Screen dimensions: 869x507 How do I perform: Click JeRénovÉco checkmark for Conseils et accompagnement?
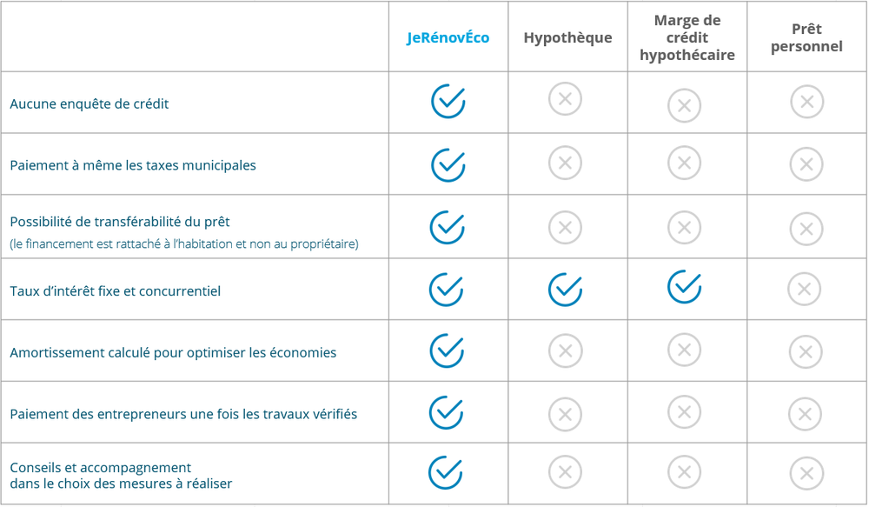445,473
